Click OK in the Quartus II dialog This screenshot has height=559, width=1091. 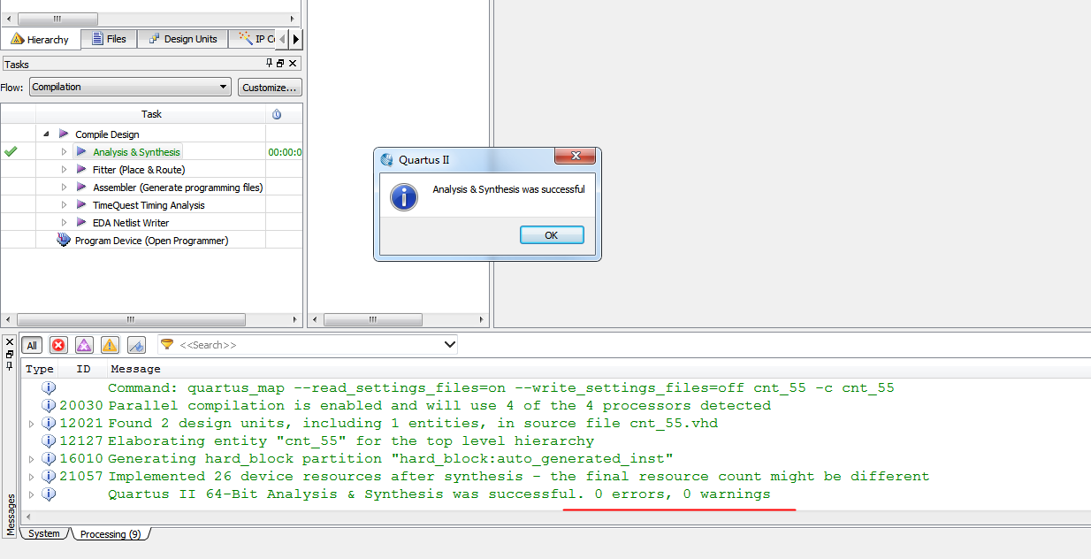[552, 234]
